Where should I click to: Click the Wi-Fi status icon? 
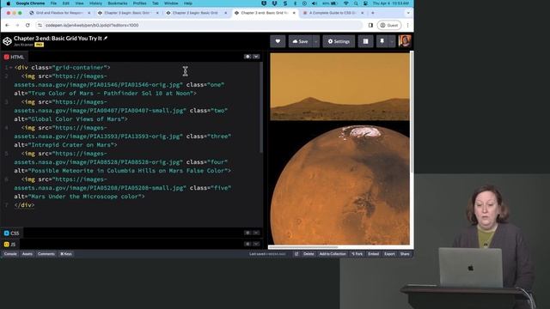coord(346,3)
